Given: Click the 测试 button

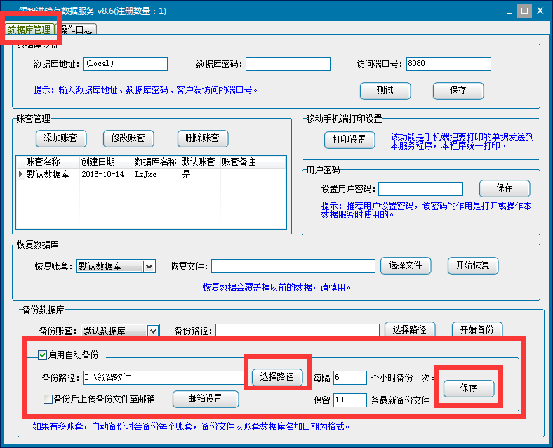Looking at the screenshot, I should [385, 91].
